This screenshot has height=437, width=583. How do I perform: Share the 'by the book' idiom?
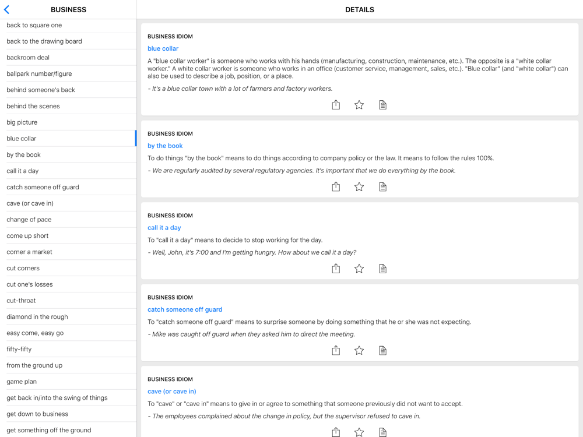[336, 186]
